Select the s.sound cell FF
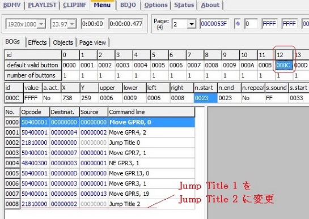The image size is (309, 219). (277, 98)
